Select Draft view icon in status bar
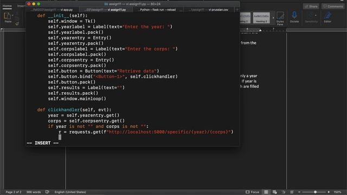 tap(292, 192)
